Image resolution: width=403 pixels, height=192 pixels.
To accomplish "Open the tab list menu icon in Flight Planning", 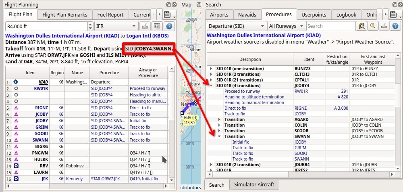I will 168,15.
